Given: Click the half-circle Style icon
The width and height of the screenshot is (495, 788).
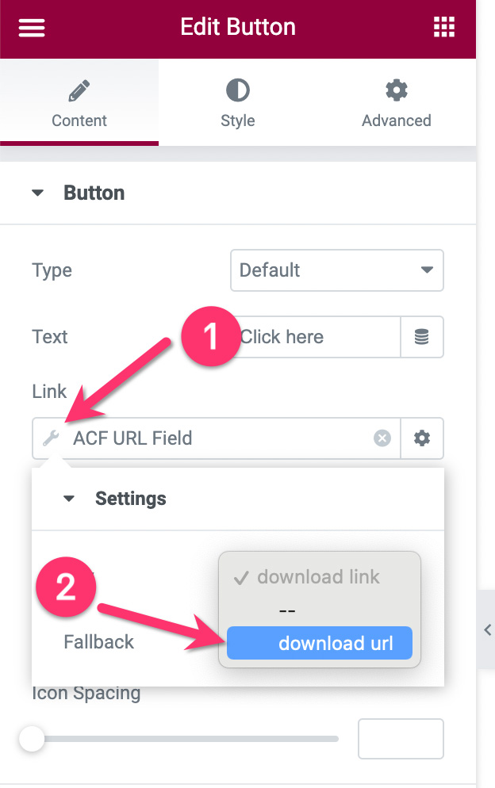Looking at the screenshot, I should pos(237,91).
